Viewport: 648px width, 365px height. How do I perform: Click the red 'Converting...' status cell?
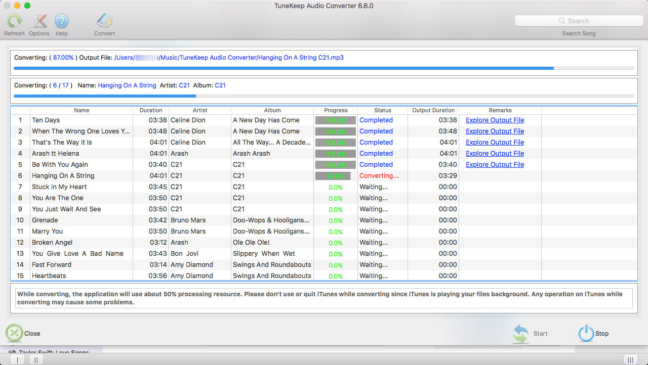tap(379, 175)
